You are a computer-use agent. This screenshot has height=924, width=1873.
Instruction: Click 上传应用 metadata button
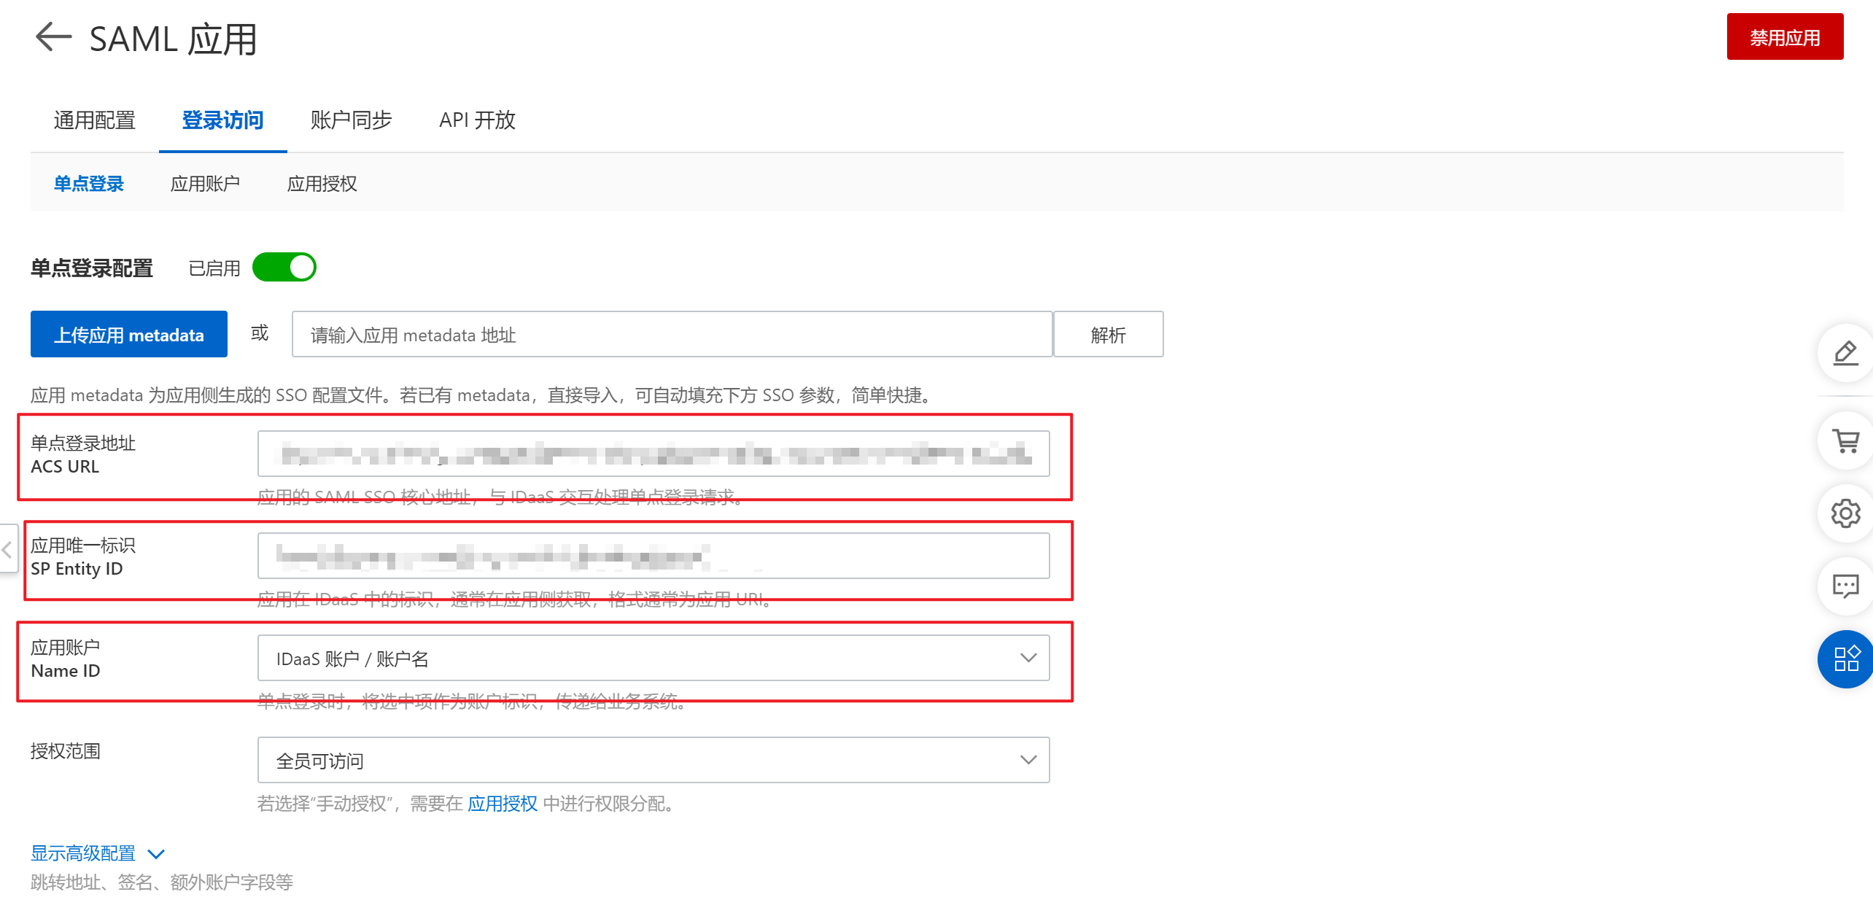128,335
